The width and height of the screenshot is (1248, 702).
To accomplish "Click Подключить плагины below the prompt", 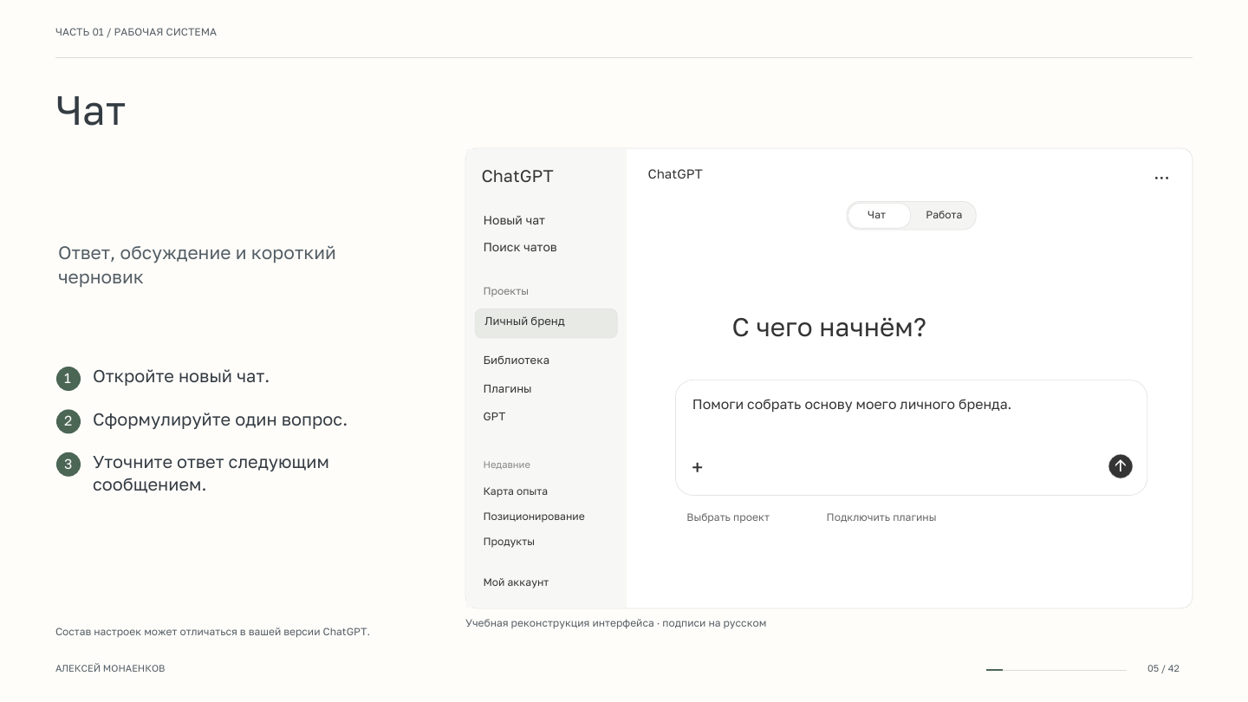I will [x=881, y=517].
